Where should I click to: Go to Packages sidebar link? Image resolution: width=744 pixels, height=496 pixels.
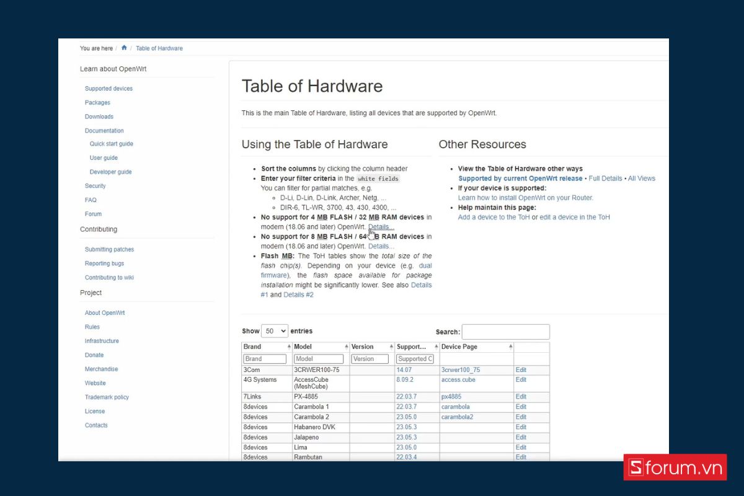pos(97,103)
